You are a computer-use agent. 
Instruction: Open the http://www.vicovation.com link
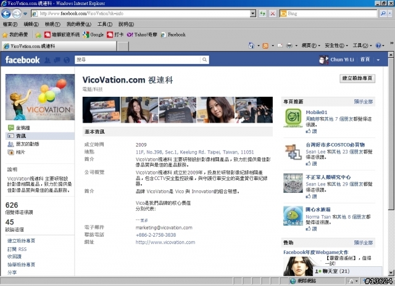(165, 242)
